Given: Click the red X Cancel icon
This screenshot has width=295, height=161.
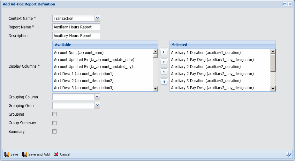Looking at the screenshot, I should pyautogui.click(x=56, y=154).
